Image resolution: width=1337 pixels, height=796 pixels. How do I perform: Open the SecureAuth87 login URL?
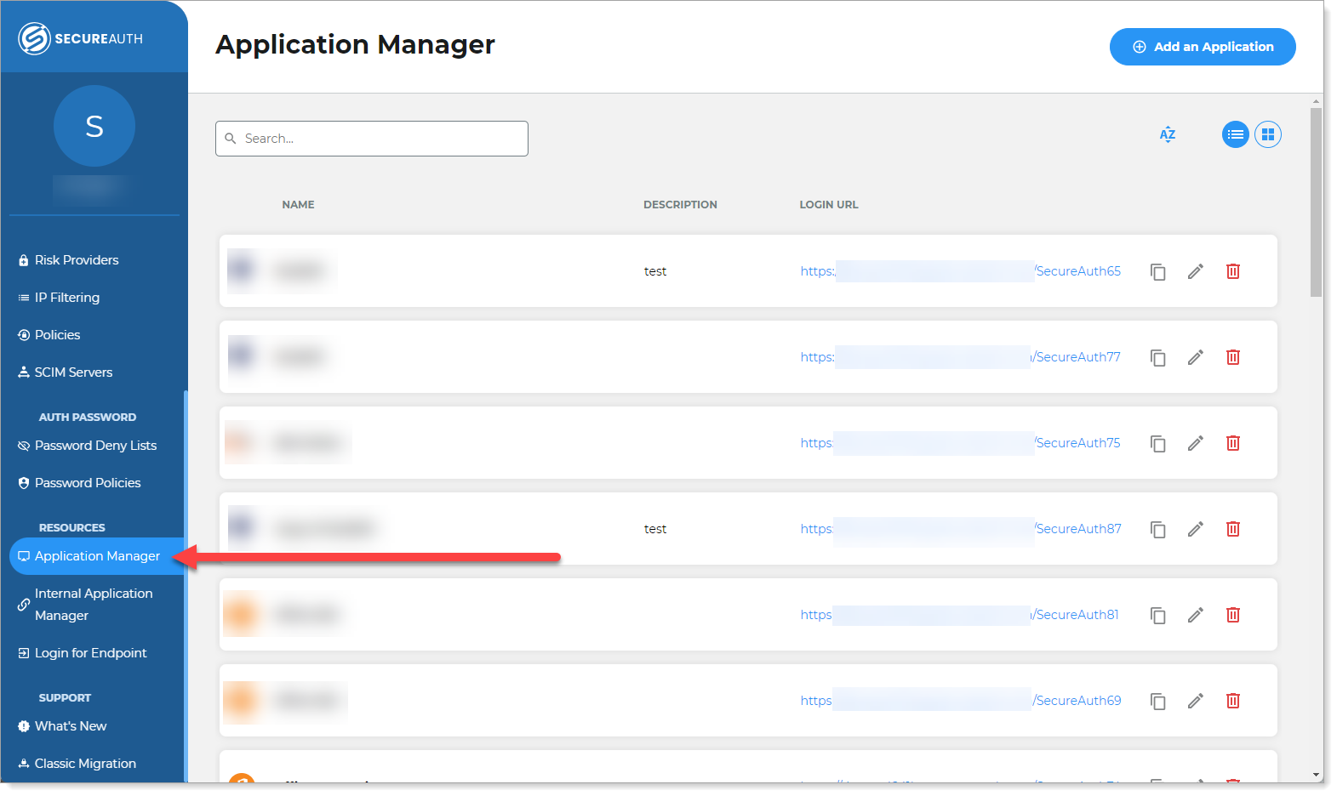tap(961, 529)
